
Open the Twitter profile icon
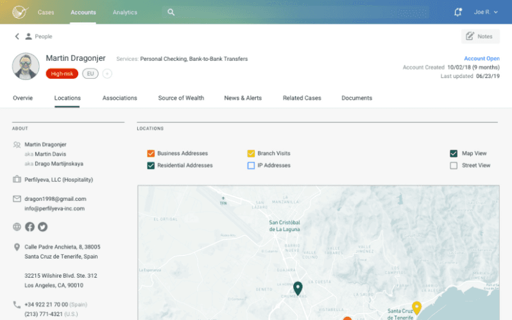tap(42, 227)
